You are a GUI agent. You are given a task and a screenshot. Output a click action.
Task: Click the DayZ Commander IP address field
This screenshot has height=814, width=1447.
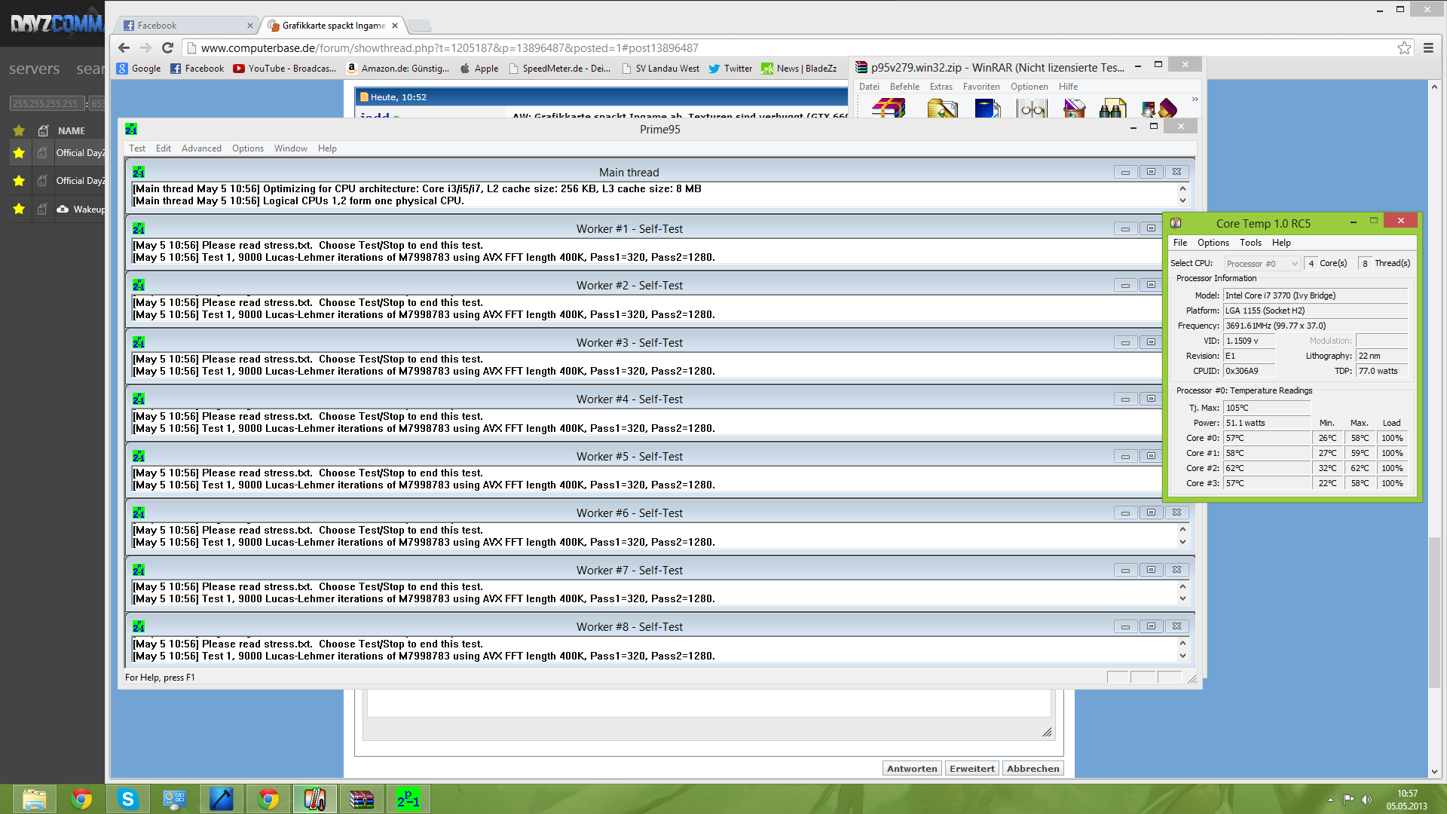pos(45,103)
